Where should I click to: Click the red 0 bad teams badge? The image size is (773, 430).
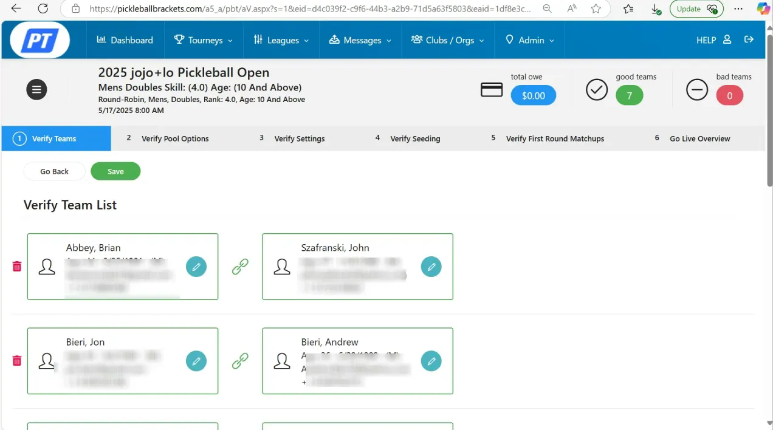729,95
